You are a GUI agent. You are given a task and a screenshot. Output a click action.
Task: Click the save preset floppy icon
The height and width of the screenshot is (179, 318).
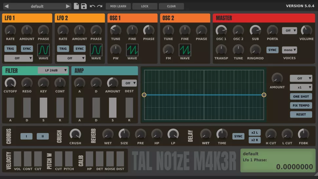click(x=84, y=6)
